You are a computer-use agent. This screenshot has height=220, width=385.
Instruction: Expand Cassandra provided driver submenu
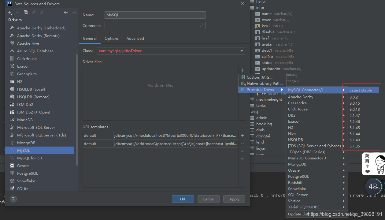pos(317,103)
